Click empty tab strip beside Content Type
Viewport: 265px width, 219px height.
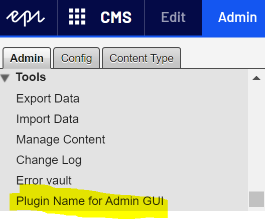point(223,58)
